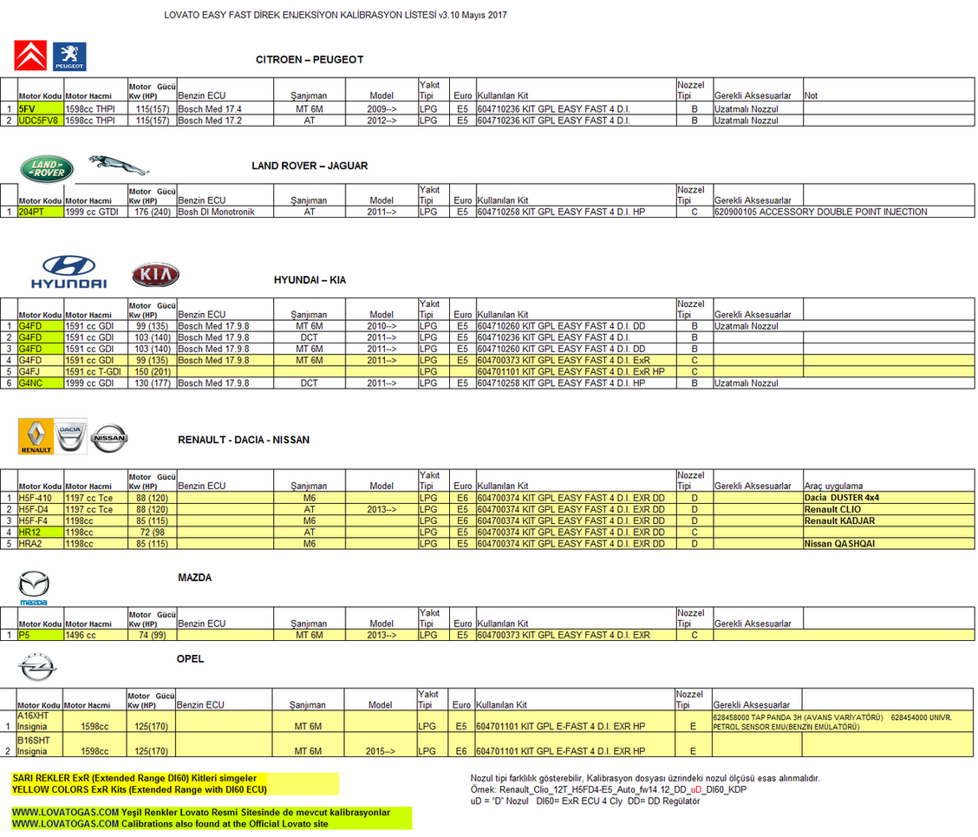Select the 'Bosh DI Monotronik' ECU cell
978x837 pixels.
pos(225,213)
